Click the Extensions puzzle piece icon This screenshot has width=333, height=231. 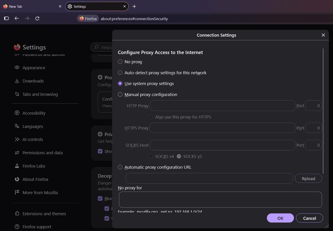pos(17,214)
